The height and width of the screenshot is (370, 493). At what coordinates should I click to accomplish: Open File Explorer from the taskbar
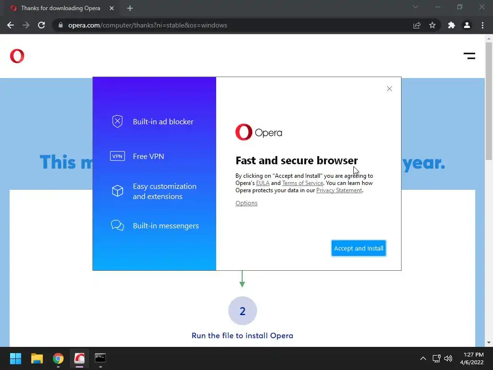[37, 358]
